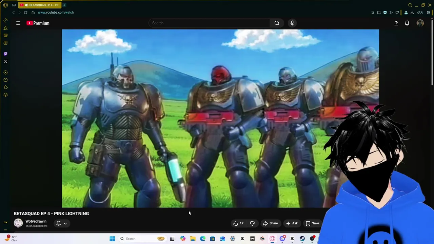Reload the current YouTube page
The height and width of the screenshot is (244, 434).
point(25,13)
